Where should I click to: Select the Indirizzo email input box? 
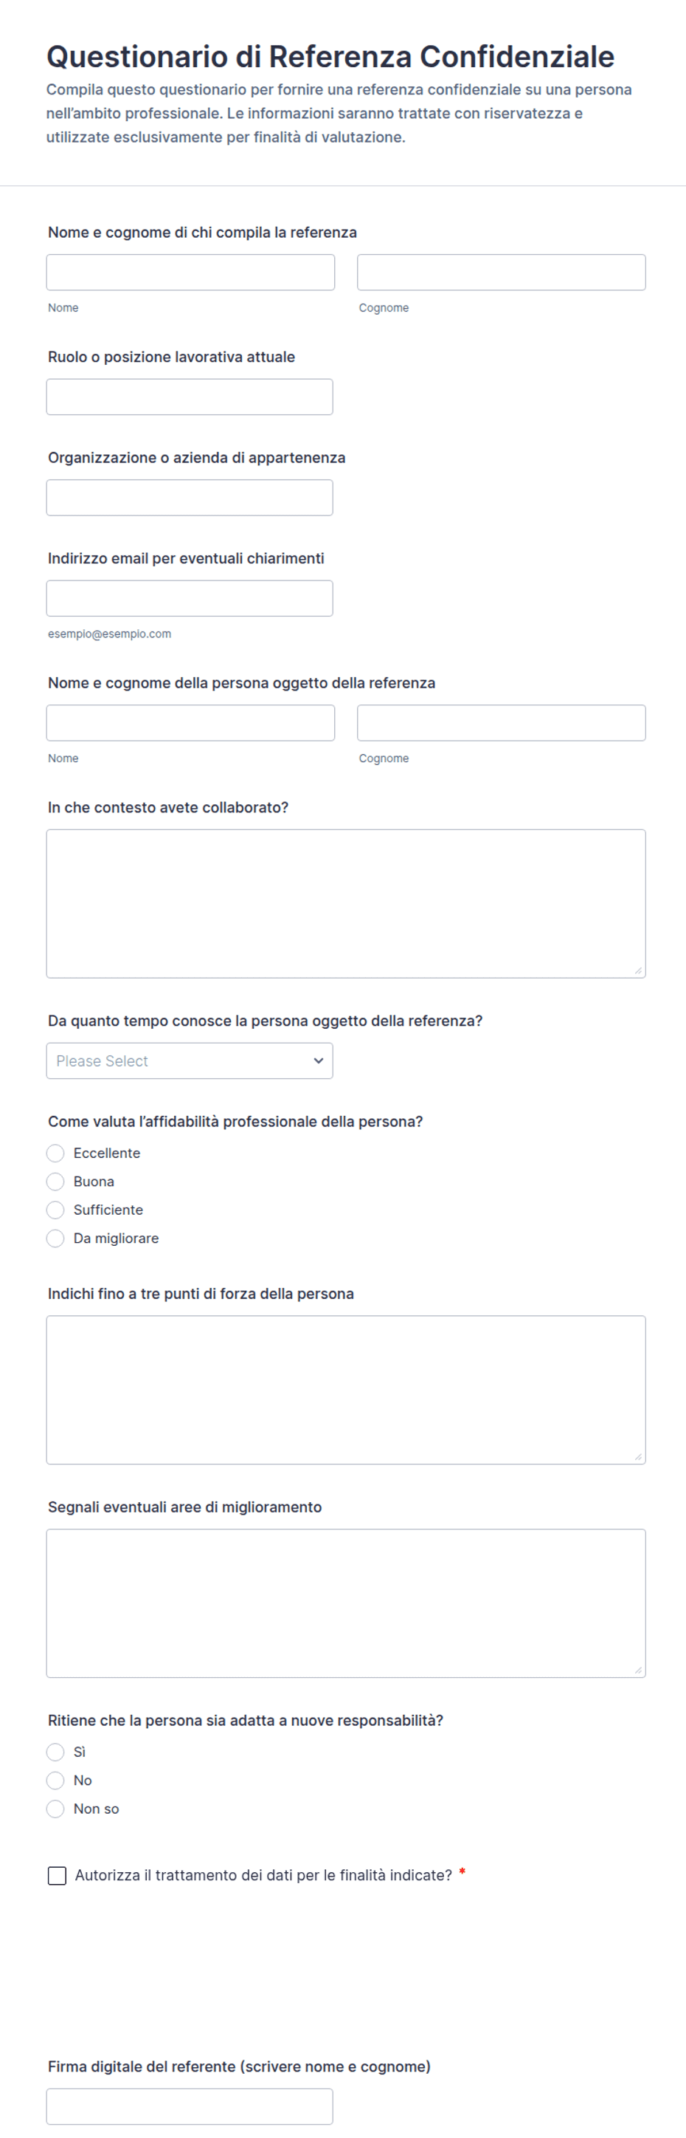point(190,597)
